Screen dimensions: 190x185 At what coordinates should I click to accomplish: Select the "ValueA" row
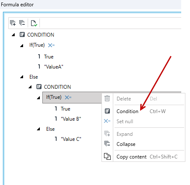54,67
